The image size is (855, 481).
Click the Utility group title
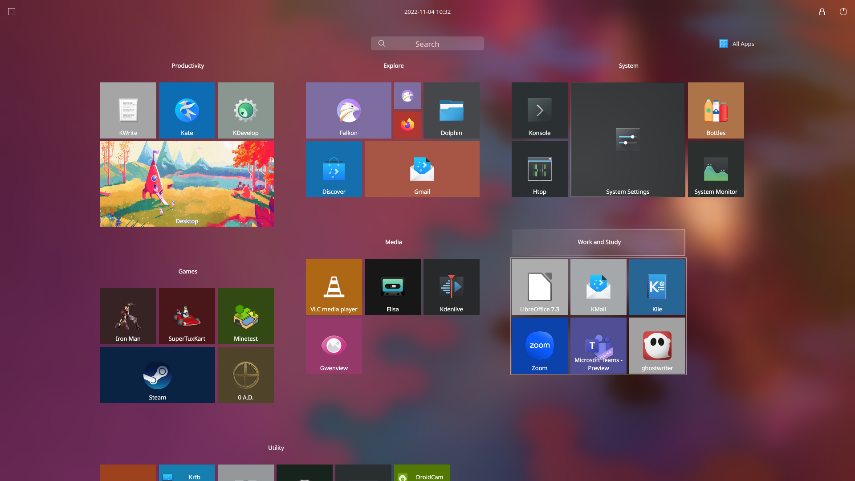coord(276,448)
